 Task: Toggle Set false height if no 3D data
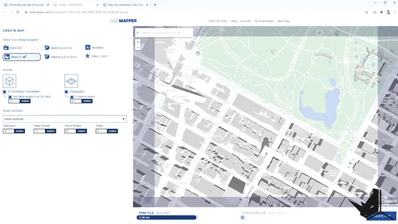pyautogui.click(x=10, y=97)
